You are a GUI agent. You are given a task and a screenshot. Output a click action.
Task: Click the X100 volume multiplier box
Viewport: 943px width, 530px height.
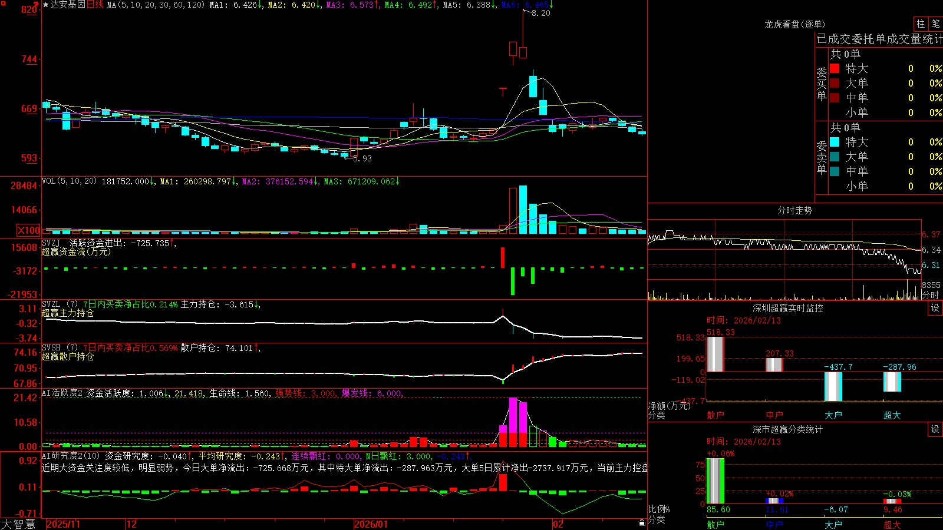pos(29,230)
